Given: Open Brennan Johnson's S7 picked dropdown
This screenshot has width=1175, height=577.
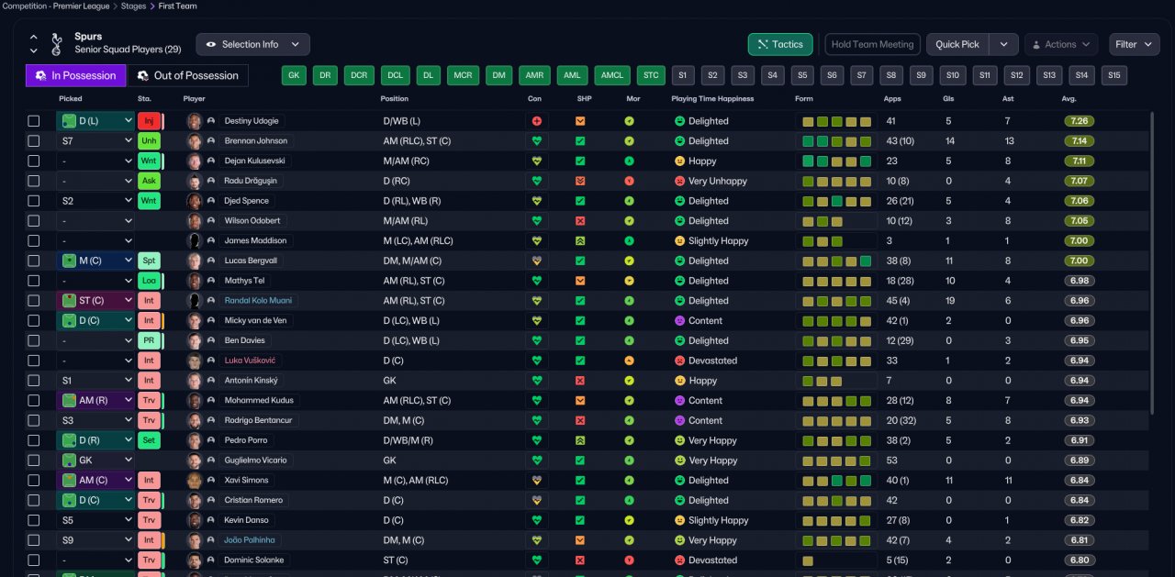Looking at the screenshot, I should (95, 141).
